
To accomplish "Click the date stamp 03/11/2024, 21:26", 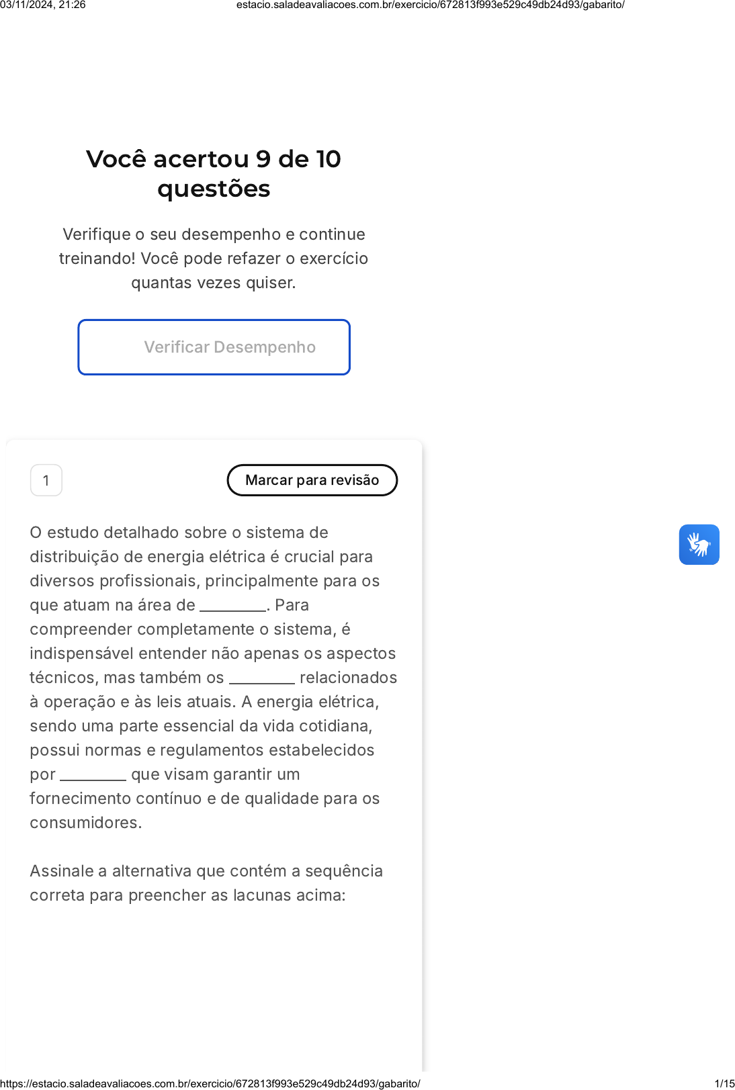I will coord(43,5).
